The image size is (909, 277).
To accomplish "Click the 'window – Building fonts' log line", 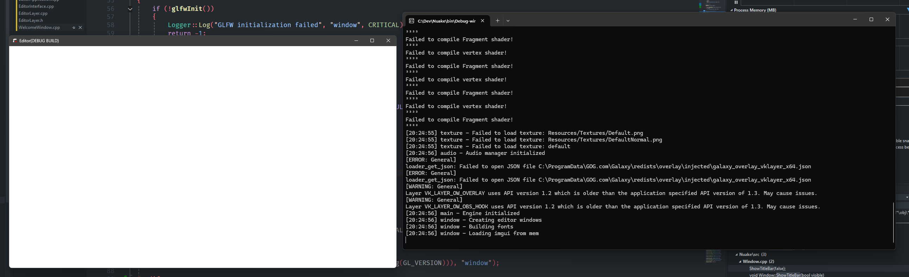I will click(x=459, y=227).
